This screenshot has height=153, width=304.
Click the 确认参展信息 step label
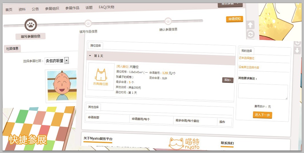pos(168,29)
